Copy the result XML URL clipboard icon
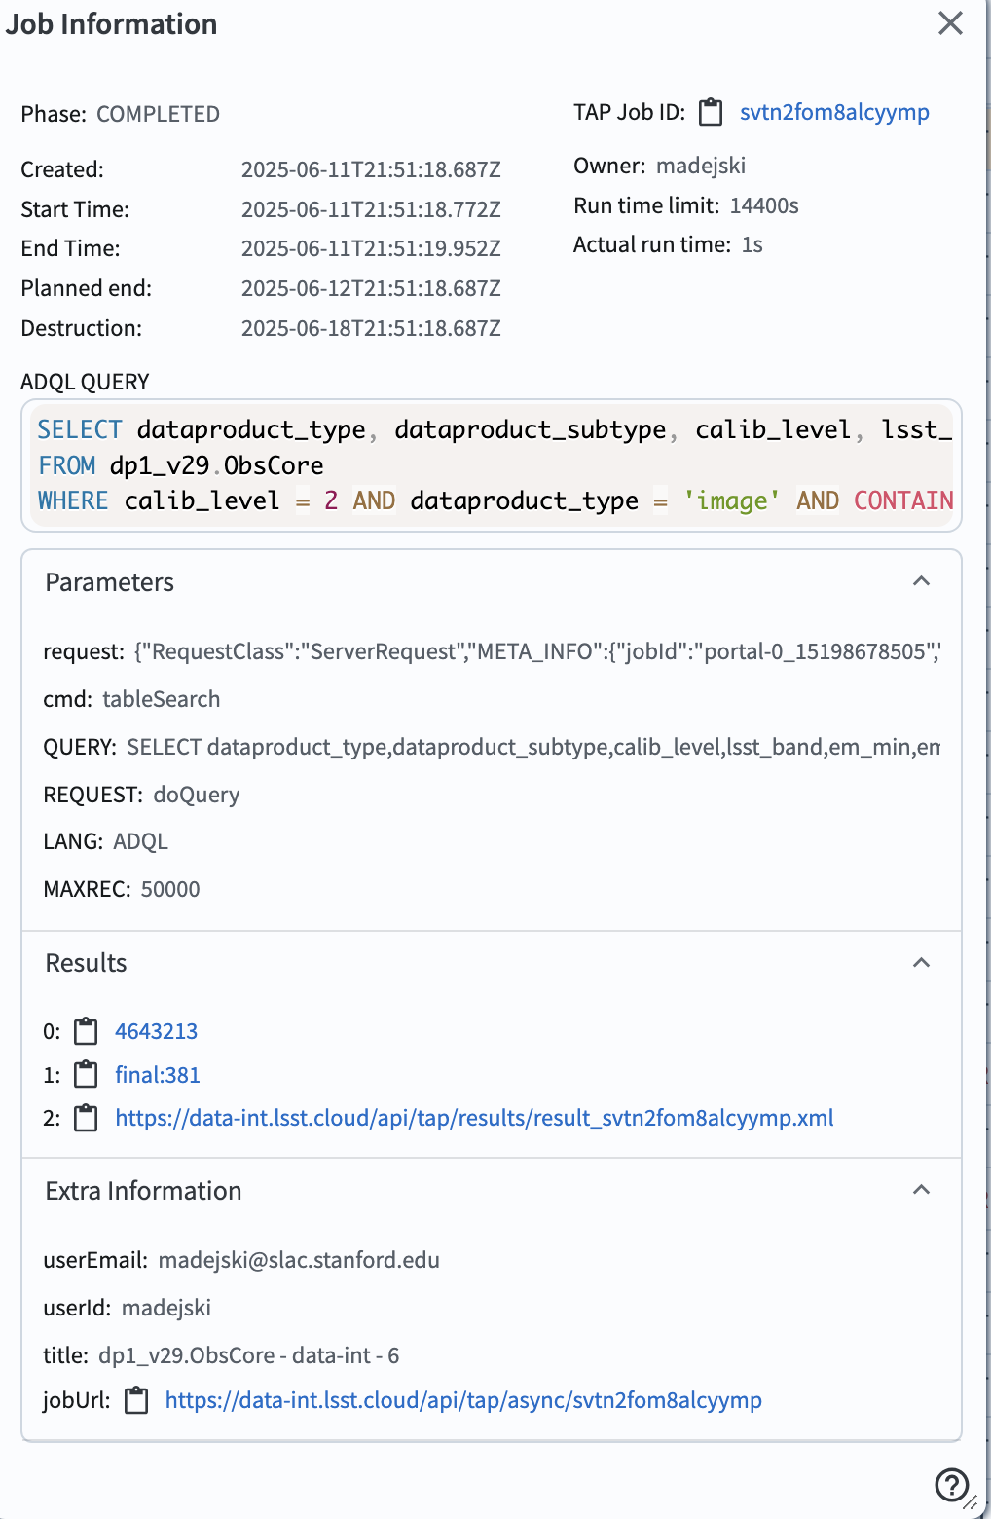Image resolution: width=991 pixels, height=1519 pixels. coord(87,1118)
